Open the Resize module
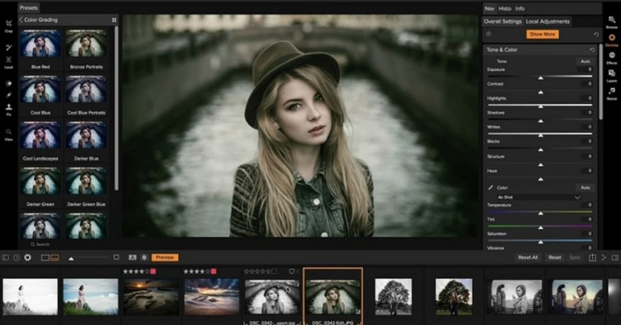The height and width of the screenshot is (325, 621). [612, 93]
